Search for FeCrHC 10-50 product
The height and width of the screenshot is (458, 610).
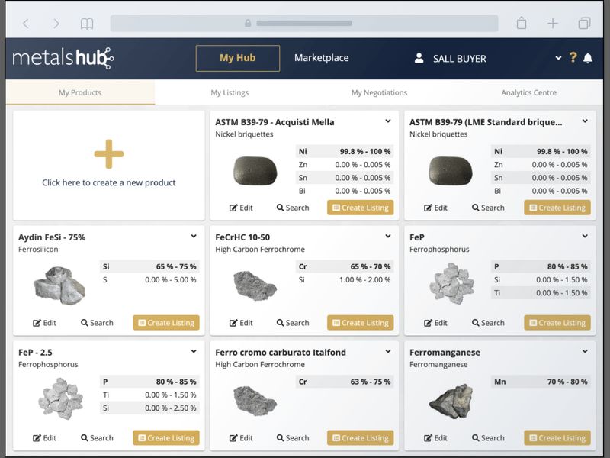pos(293,323)
